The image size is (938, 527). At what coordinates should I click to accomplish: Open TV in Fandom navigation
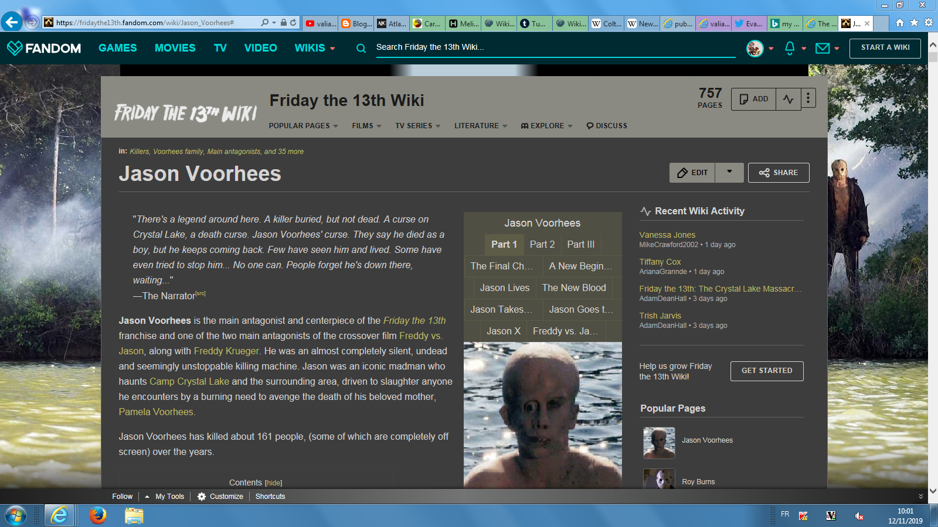point(220,48)
